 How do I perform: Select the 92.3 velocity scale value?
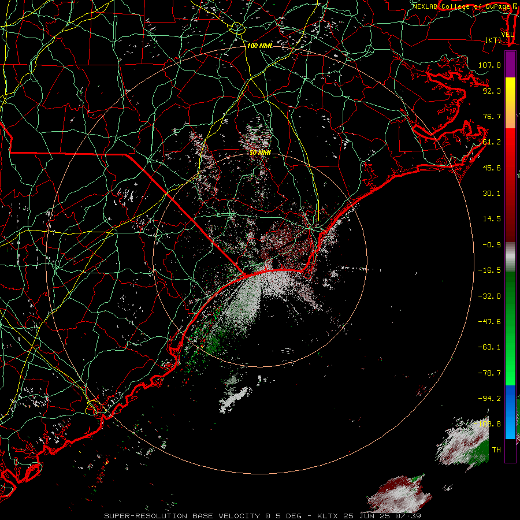coord(492,91)
